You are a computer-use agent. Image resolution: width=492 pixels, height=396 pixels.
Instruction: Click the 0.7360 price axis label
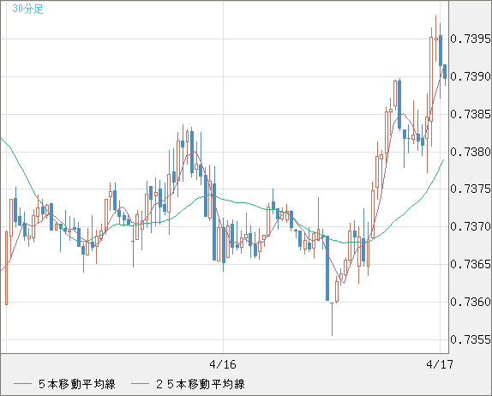(471, 302)
